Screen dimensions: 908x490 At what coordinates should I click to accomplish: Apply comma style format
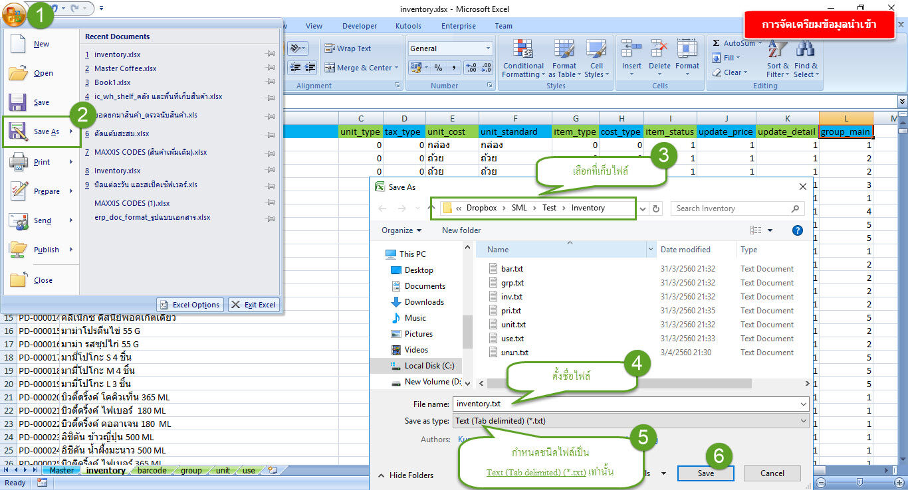(454, 68)
